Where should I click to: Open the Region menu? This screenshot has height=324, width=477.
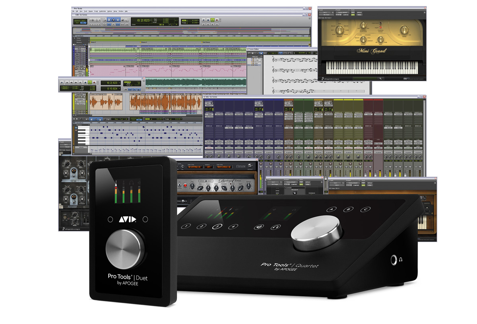tap(91, 11)
